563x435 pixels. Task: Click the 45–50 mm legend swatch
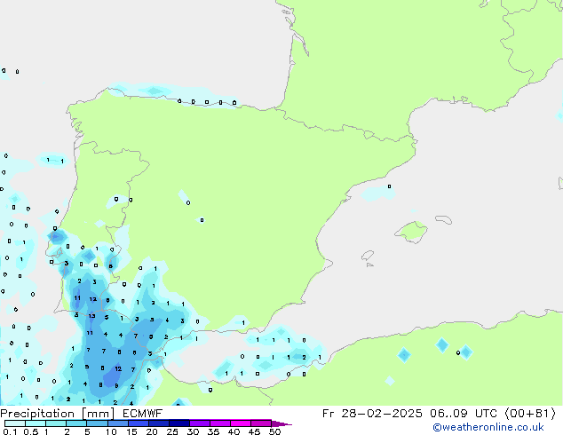click(261, 423)
